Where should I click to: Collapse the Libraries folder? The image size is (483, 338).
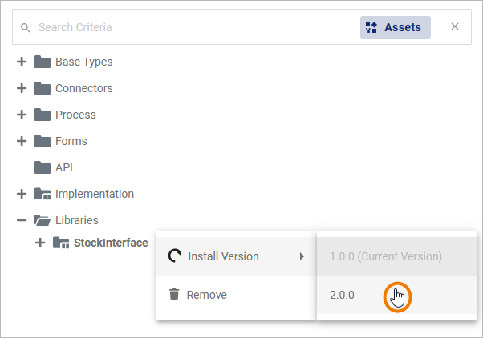coord(22,220)
